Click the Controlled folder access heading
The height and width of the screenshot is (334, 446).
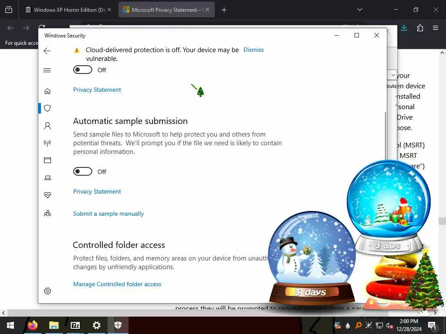pyautogui.click(x=119, y=245)
